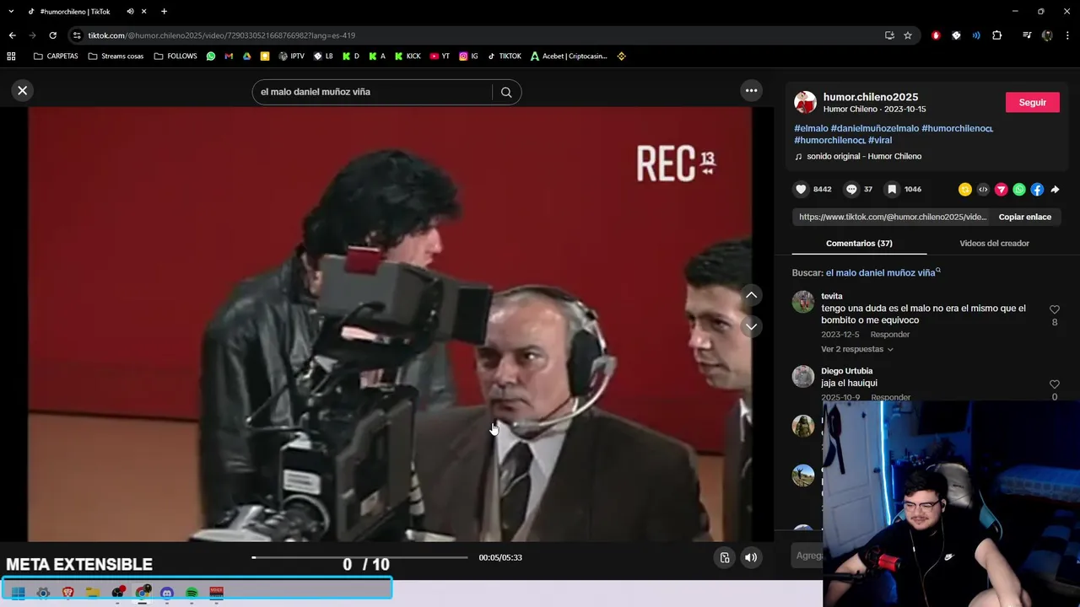Viewport: 1080px width, 607px height.
Task: Open the WhatsApp bookmark
Action: [211, 56]
